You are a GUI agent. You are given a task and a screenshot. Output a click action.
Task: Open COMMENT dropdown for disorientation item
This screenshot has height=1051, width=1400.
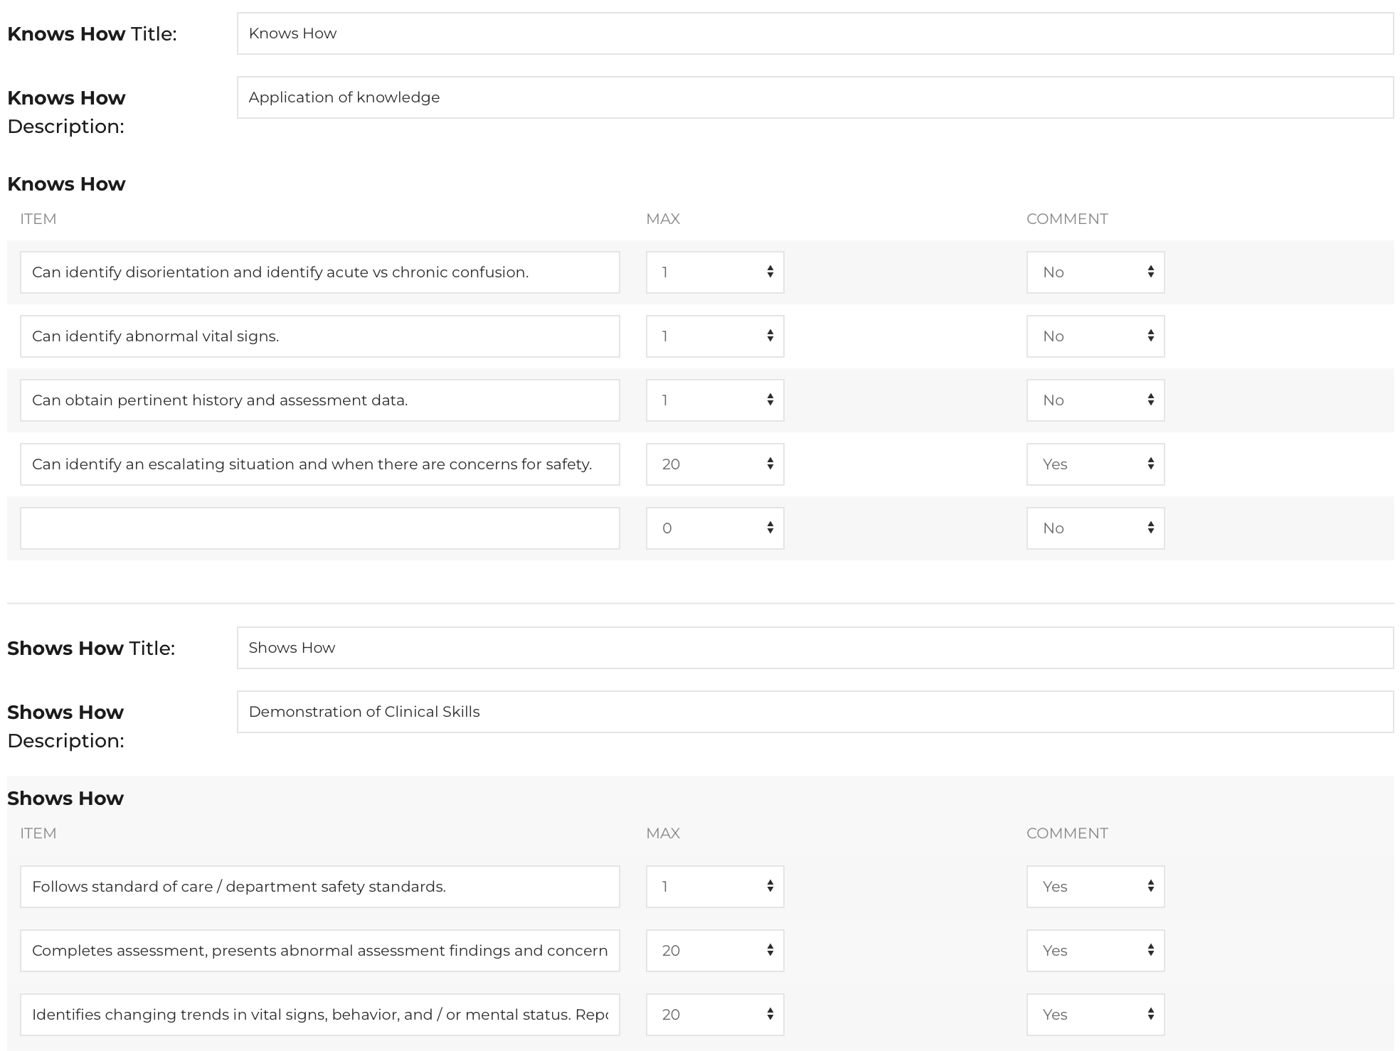click(x=1096, y=272)
